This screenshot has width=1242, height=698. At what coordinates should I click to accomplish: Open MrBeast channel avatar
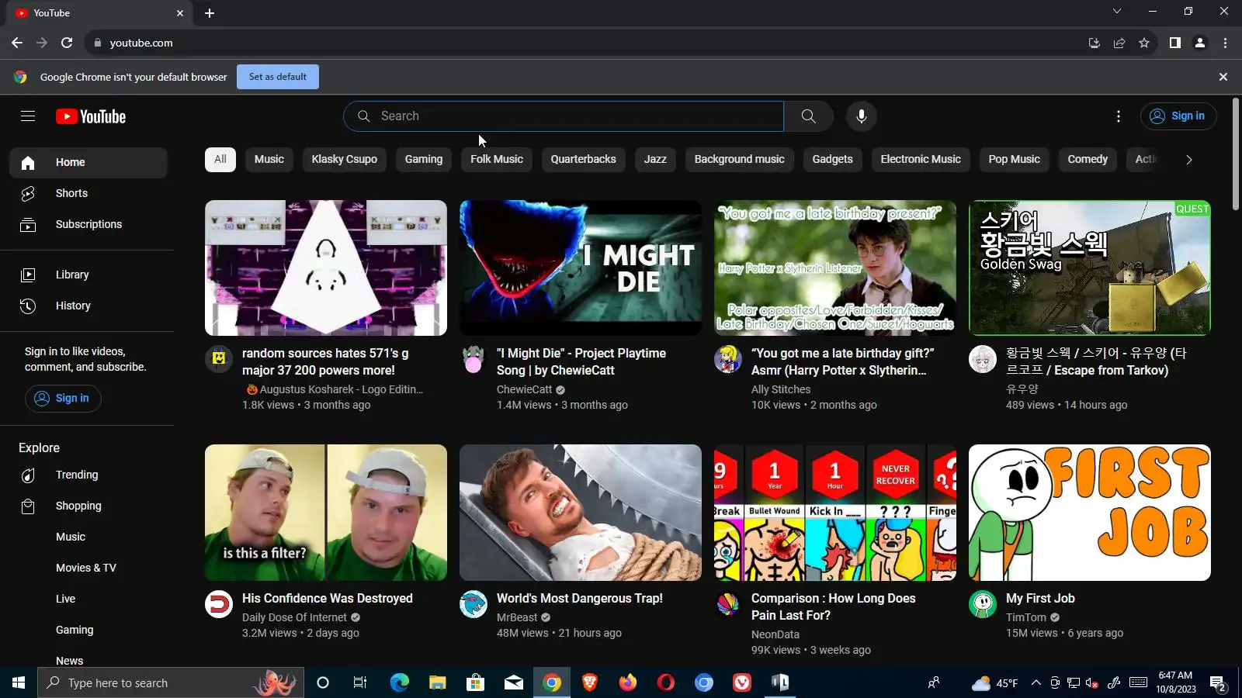(x=474, y=605)
